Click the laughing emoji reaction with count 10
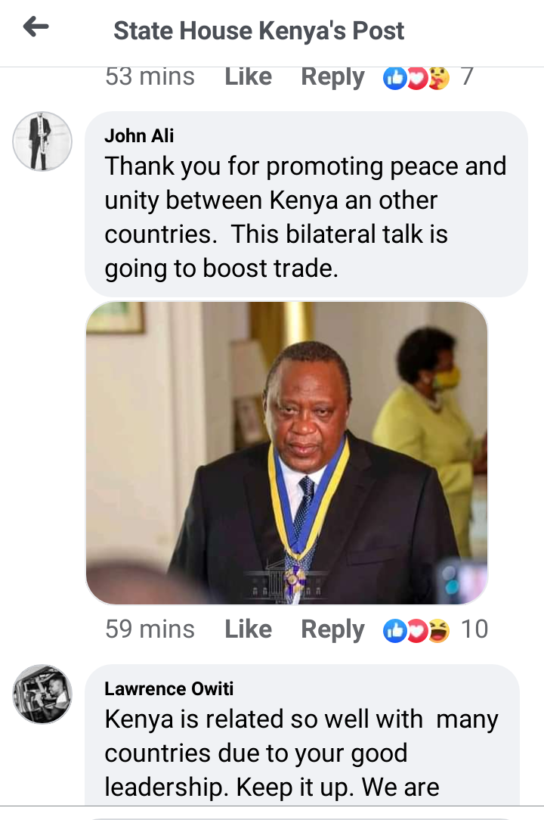The width and height of the screenshot is (544, 820). tap(438, 630)
